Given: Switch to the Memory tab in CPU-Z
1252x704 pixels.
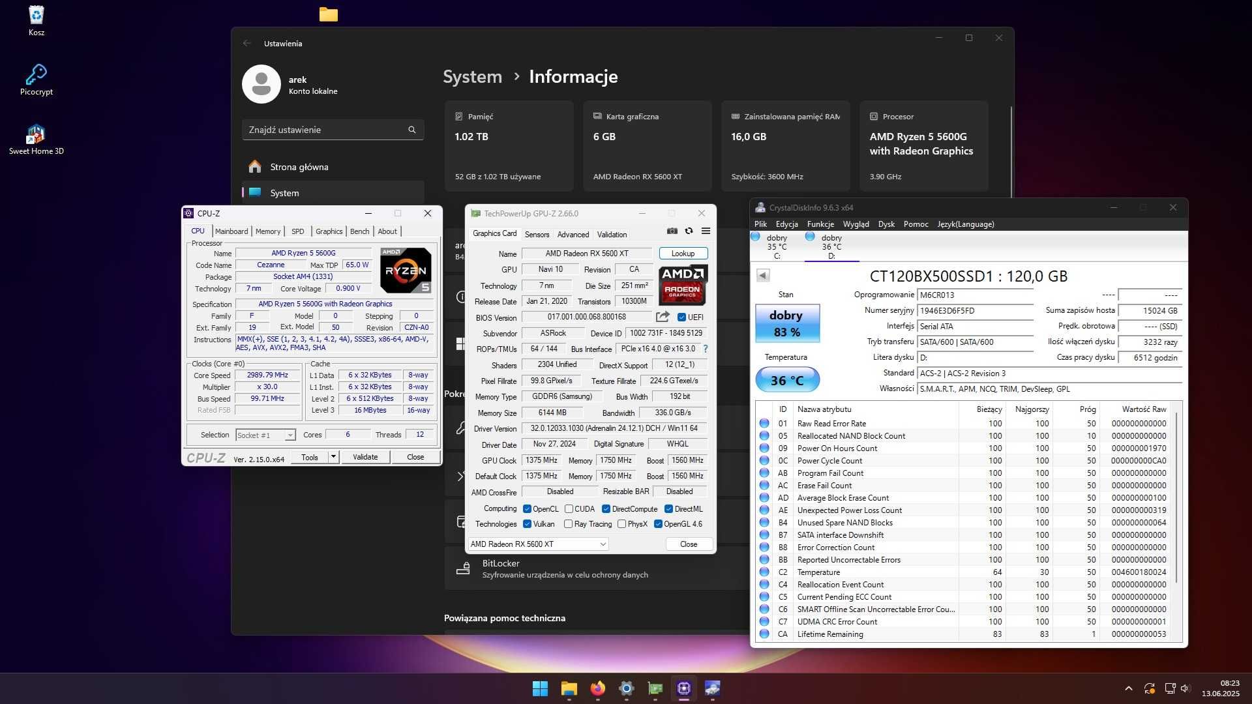Looking at the screenshot, I should coord(268,231).
